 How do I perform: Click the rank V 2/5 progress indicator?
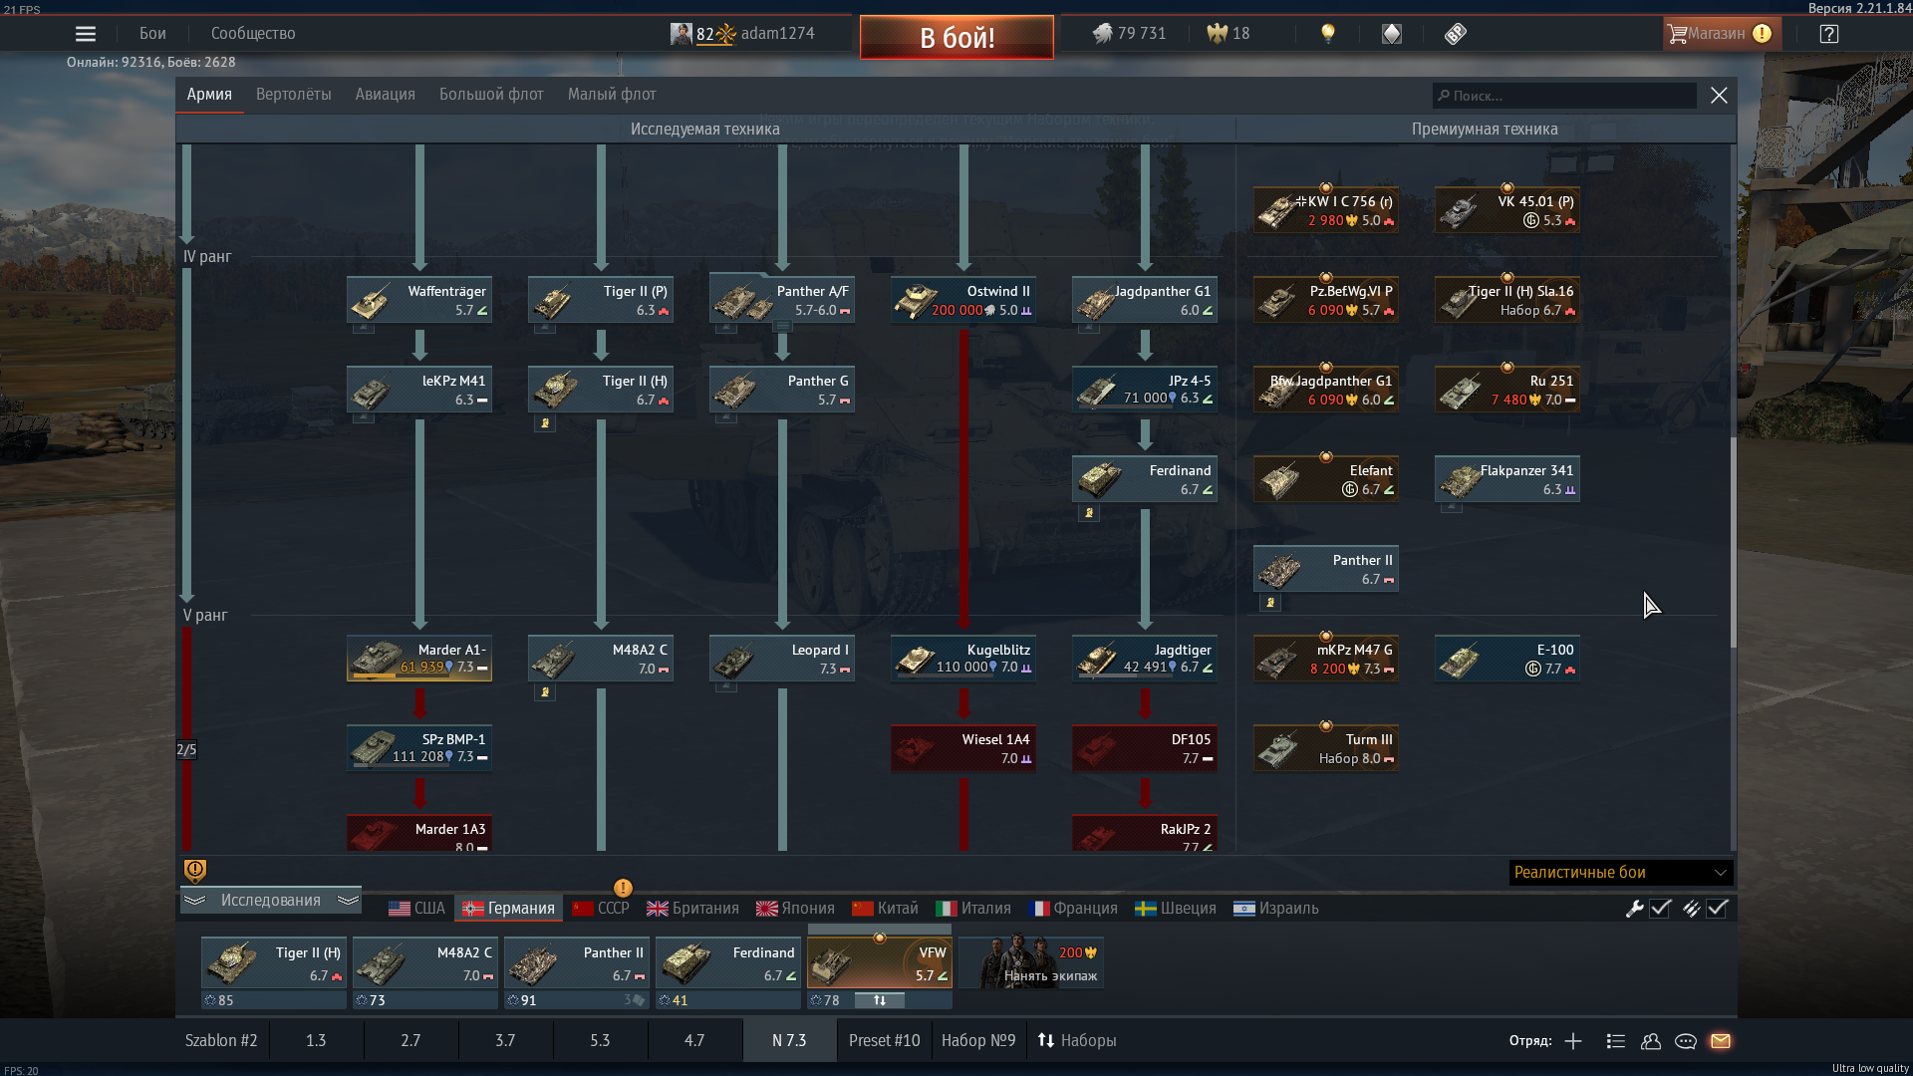pyautogui.click(x=186, y=749)
